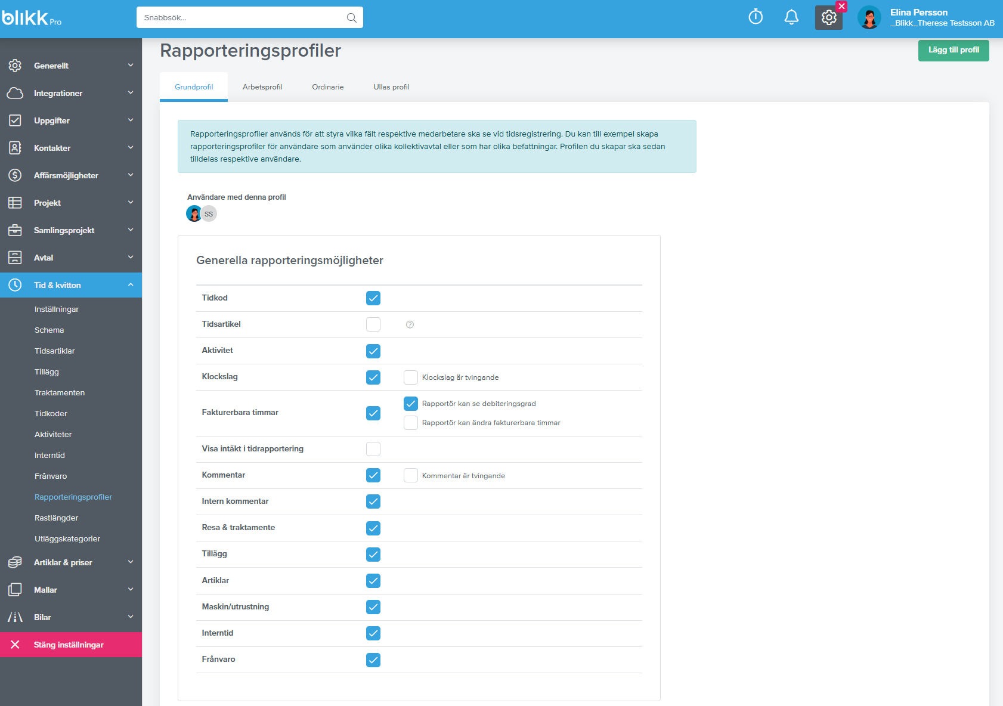Image resolution: width=1003 pixels, height=706 pixels.
Task: Expand the Uppgifter menu chevron
Action: pos(131,120)
